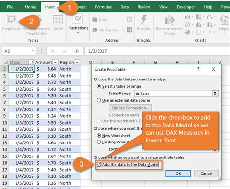This screenshot has height=189, width=230.
Task: Confirm the dialog with OK
Action: [x=178, y=173]
